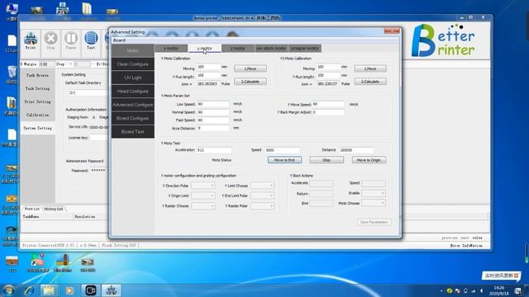The height and width of the screenshot is (297, 529).
Task: Click the Stop toolbar icon in main window
Action: 50,40
